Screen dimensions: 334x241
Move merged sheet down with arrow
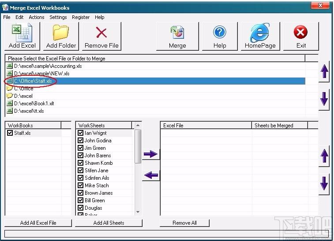coord(324,183)
